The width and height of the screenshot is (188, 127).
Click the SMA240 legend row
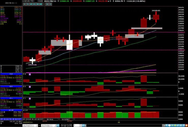pyautogui.click(x=11, y=17)
